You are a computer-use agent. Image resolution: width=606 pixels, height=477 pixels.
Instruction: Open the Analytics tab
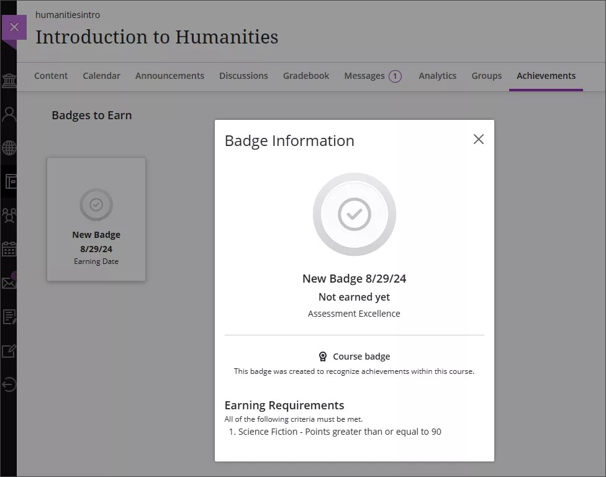pyautogui.click(x=437, y=75)
